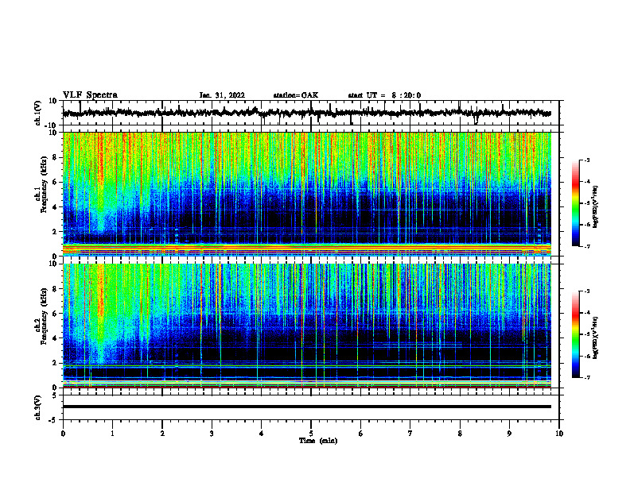Screen dimensions: 630x486
Task: Click time axis tick label "7"
Action: tap(410, 434)
